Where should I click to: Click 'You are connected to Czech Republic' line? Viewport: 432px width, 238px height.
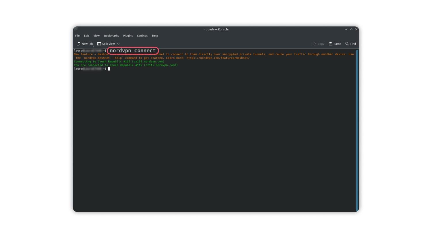pyautogui.click(x=126, y=65)
